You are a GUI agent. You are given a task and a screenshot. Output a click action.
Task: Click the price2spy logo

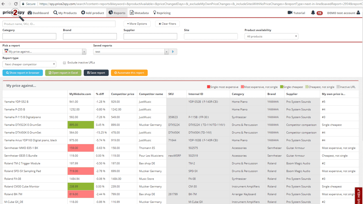tap(14, 13)
